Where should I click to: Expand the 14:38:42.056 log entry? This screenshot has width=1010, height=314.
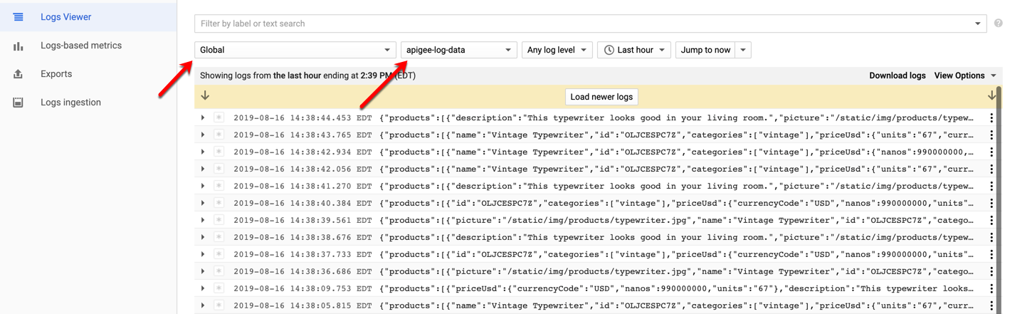[203, 169]
